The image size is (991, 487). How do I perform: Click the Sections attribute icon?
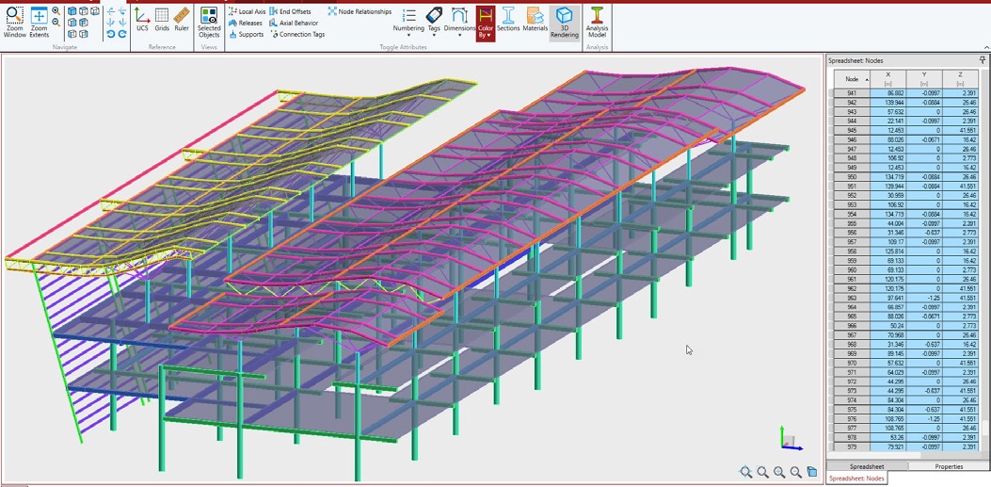(508, 20)
